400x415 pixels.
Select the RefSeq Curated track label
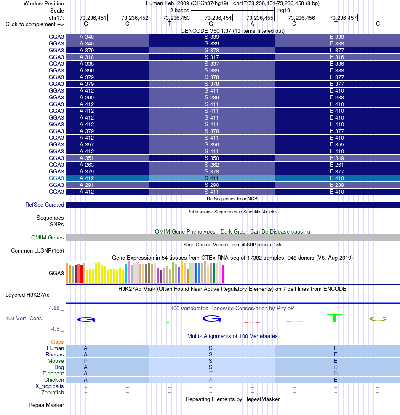click(45, 205)
